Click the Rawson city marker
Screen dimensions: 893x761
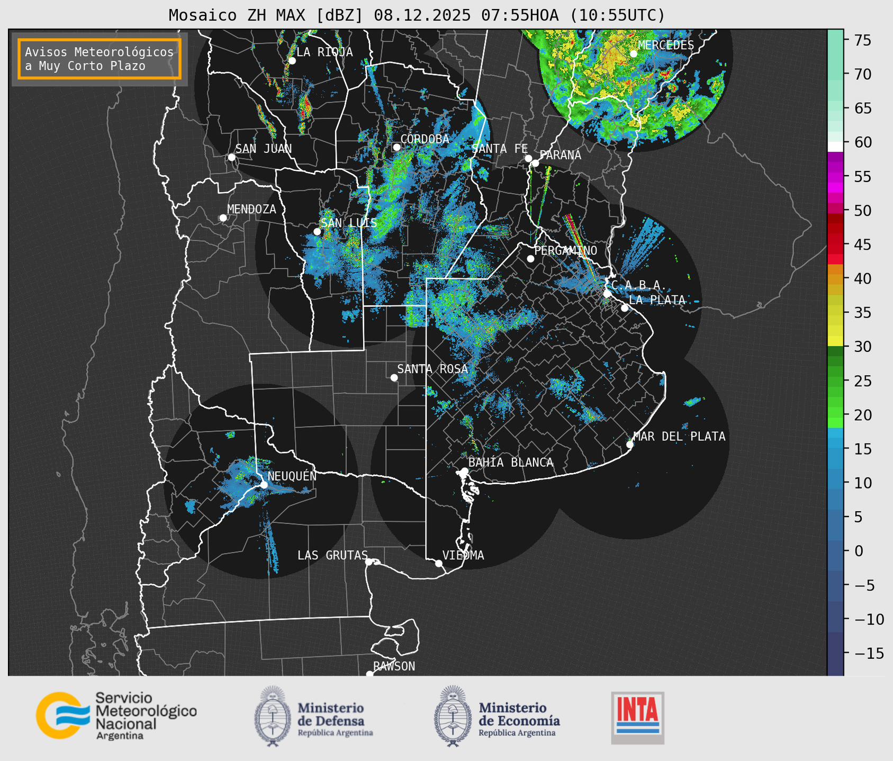(x=369, y=674)
